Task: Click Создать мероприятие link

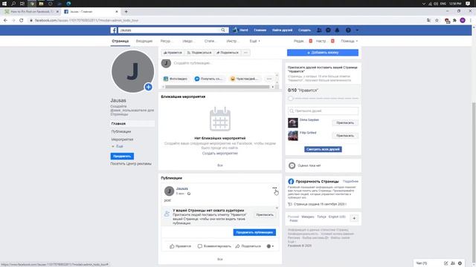Action: 220,154
